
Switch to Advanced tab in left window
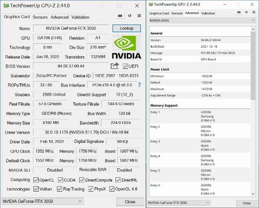click(x=59, y=17)
